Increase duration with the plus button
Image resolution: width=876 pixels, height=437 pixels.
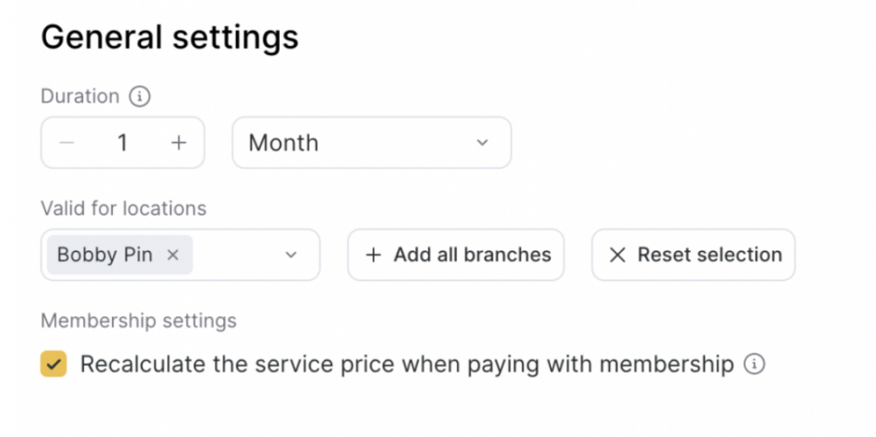178,143
